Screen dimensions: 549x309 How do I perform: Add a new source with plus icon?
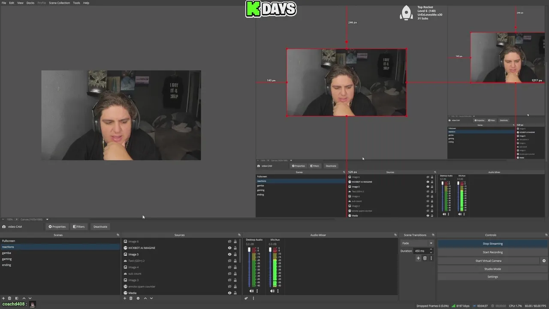click(125, 298)
